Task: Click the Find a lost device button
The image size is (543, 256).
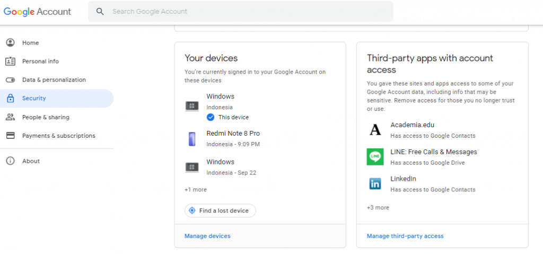Action: [x=220, y=211]
